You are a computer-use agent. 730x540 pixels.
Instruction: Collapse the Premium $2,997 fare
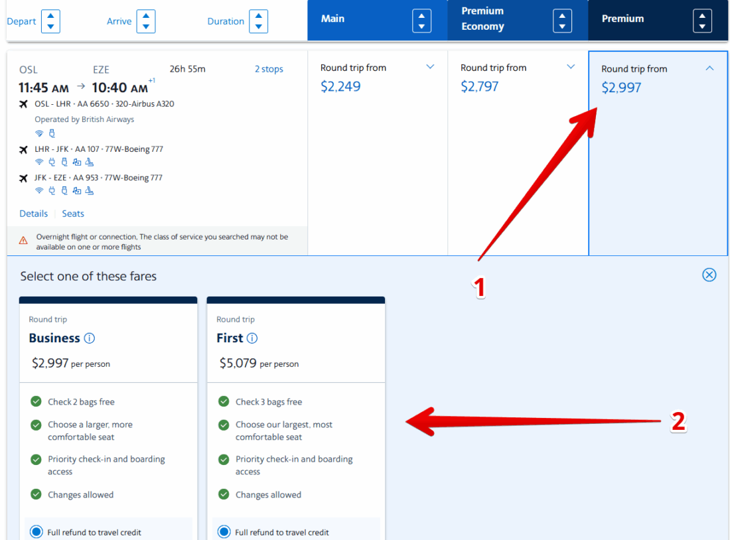point(709,68)
